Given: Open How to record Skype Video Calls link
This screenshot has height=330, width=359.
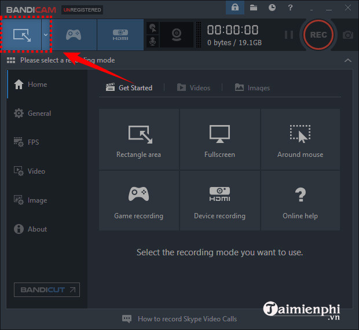Looking at the screenshot, I should (187, 319).
